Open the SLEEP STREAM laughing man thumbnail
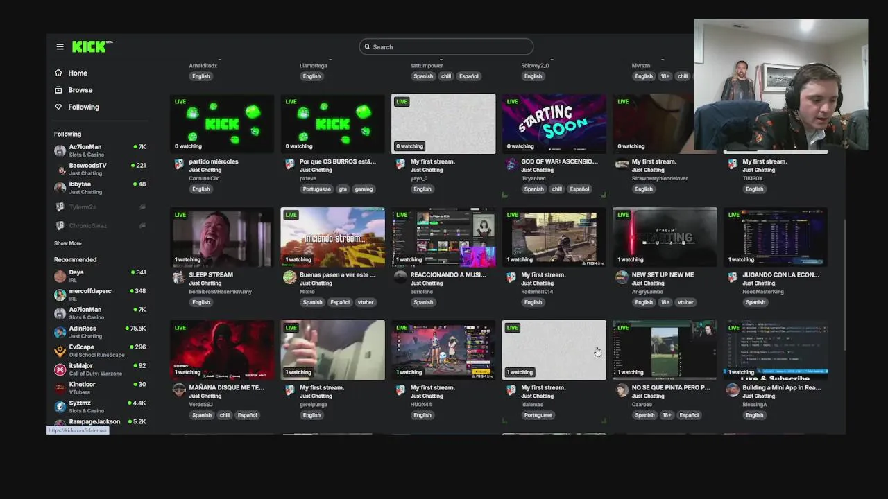 pos(222,237)
